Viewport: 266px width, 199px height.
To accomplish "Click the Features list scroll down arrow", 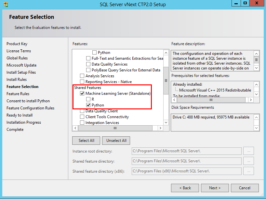I will pos(166,122).
